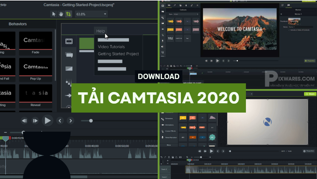
Task: Click the Properties button in upper editor
Action: click(310, 61)
